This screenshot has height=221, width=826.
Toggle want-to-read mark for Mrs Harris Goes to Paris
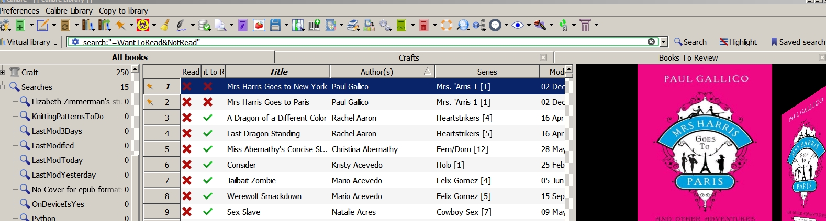pyautogui.click(x=208, y=102)
